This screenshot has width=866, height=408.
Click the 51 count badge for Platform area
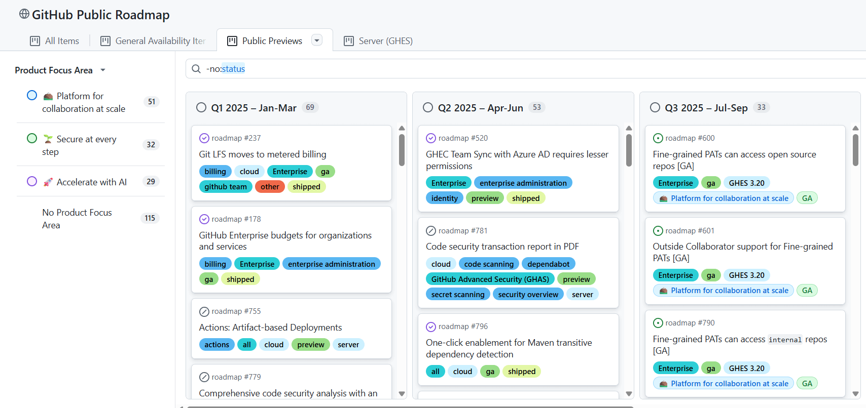(152, 102)
